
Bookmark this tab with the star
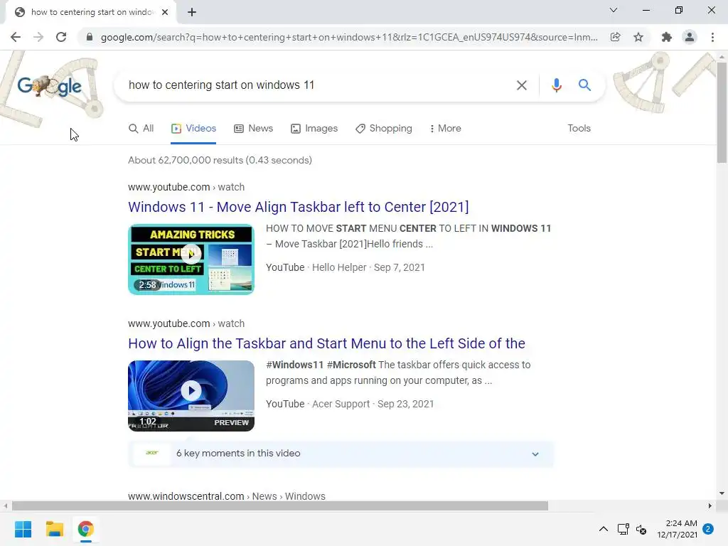point(638,37)
